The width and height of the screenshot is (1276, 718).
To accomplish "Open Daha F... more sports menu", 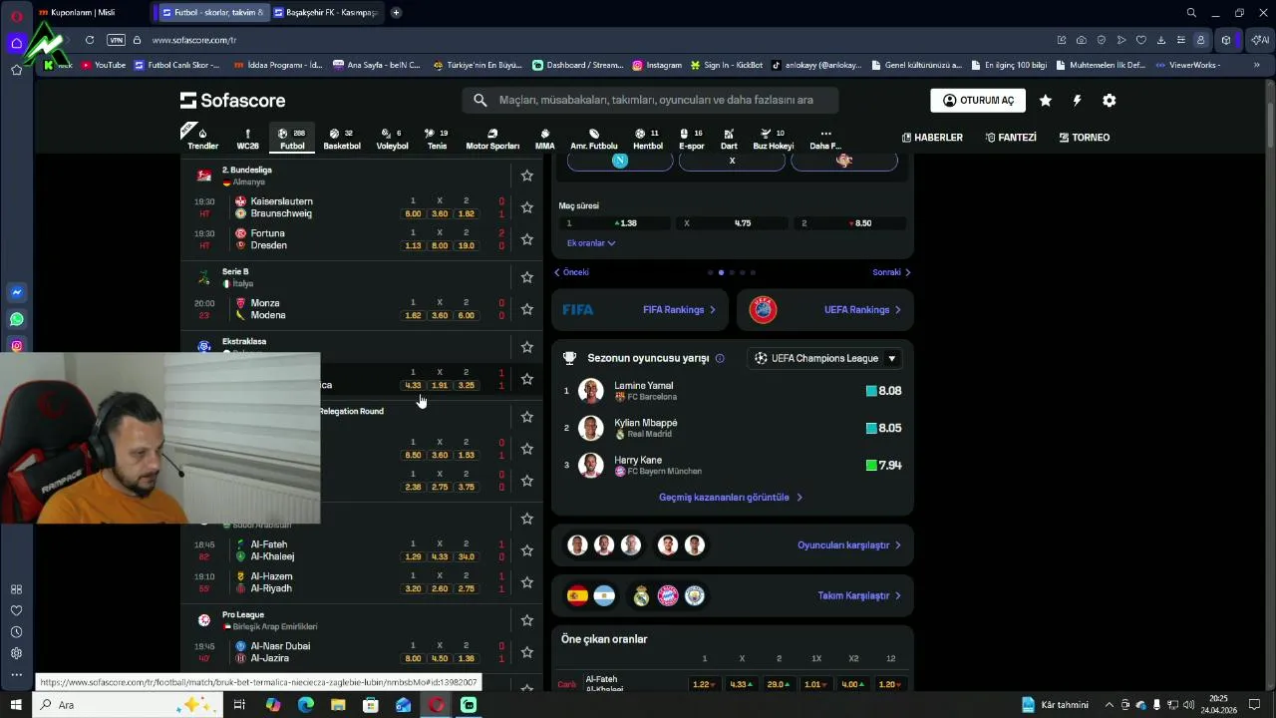I will click(825, 139).
